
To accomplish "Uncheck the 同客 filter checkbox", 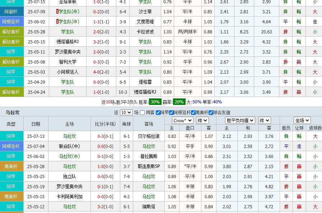I will click(142, 114).
